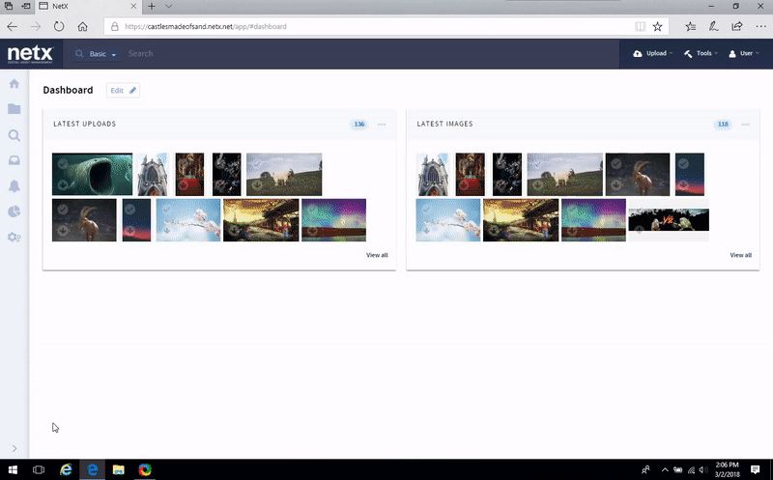Click the Edit dashboard button
The image size is (773, 480).
123,90
